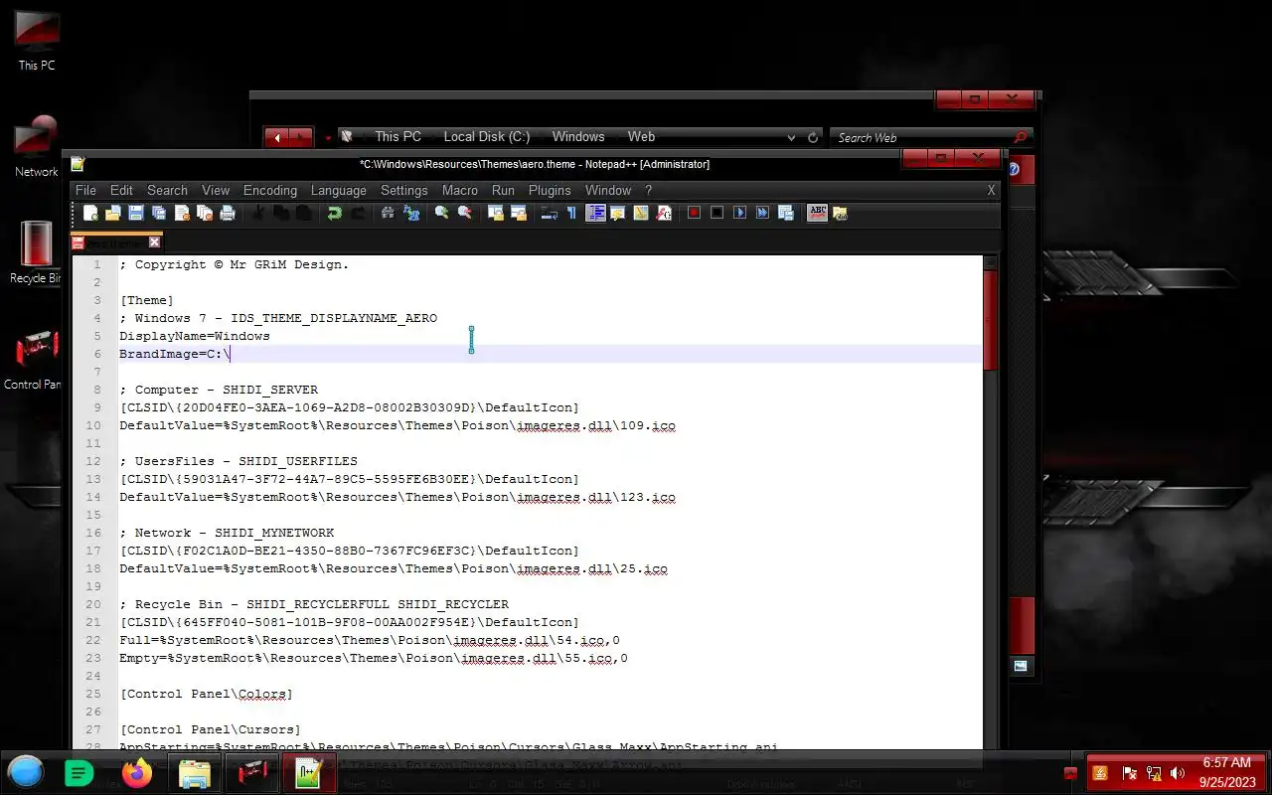Image resolution: width=1272 pixels, height=795 pixels.
Task: Click the [Theme] section header line
Action: 147,300
